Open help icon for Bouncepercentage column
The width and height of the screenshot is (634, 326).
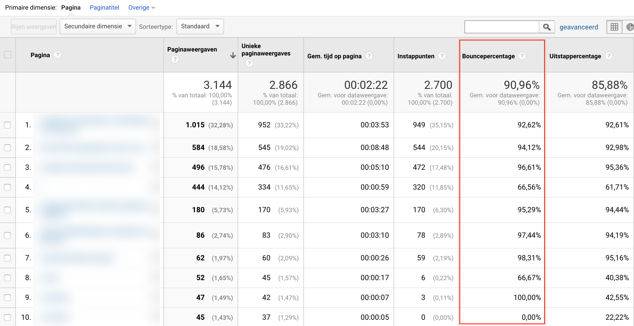(x=522, y=56)
